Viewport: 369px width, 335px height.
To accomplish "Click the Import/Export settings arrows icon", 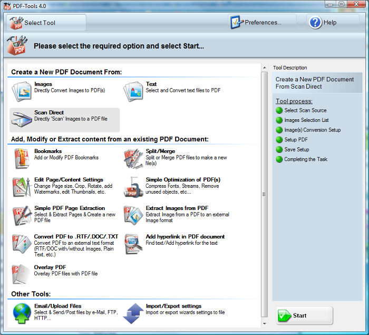I will 133,313.
